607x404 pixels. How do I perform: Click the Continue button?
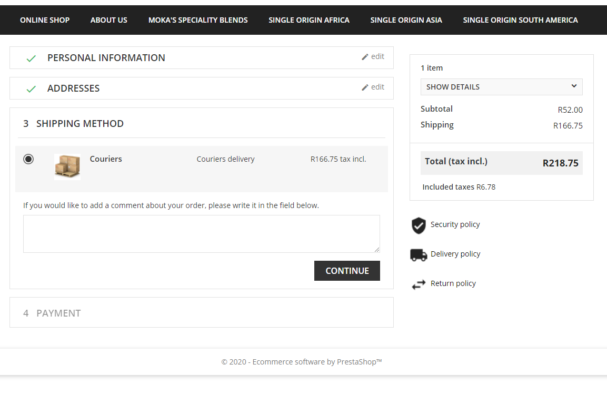[347, 271]
